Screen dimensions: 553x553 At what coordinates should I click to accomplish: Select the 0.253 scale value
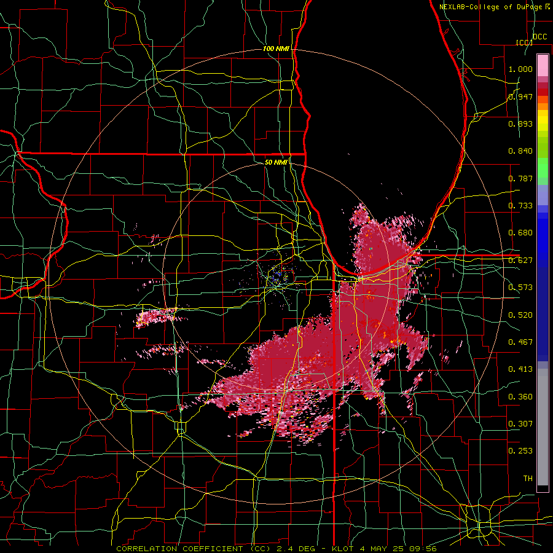(x=520, y=451)
